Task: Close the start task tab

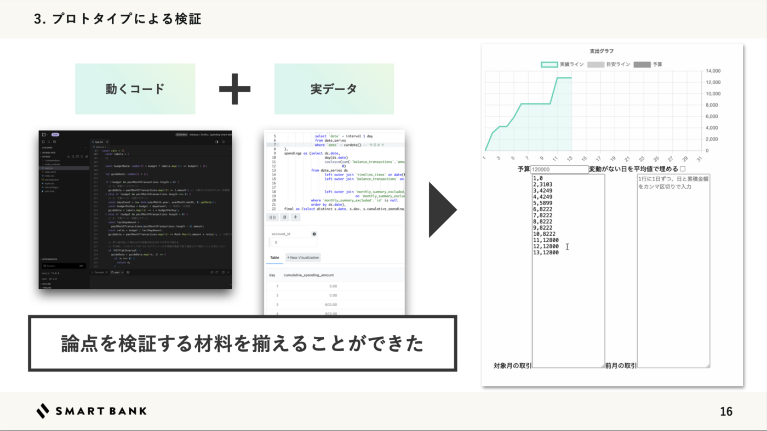Action: [122, 272]
